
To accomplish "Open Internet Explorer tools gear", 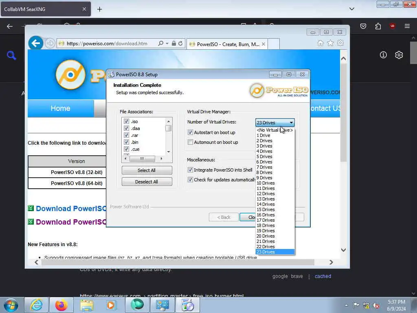I will pyautogui.click(x=340, y=43).
